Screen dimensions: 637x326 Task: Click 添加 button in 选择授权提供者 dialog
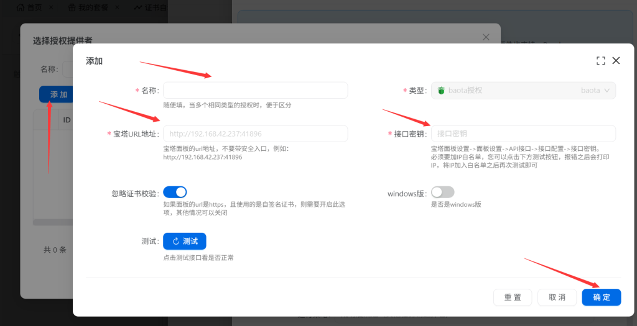click(56, 94)
